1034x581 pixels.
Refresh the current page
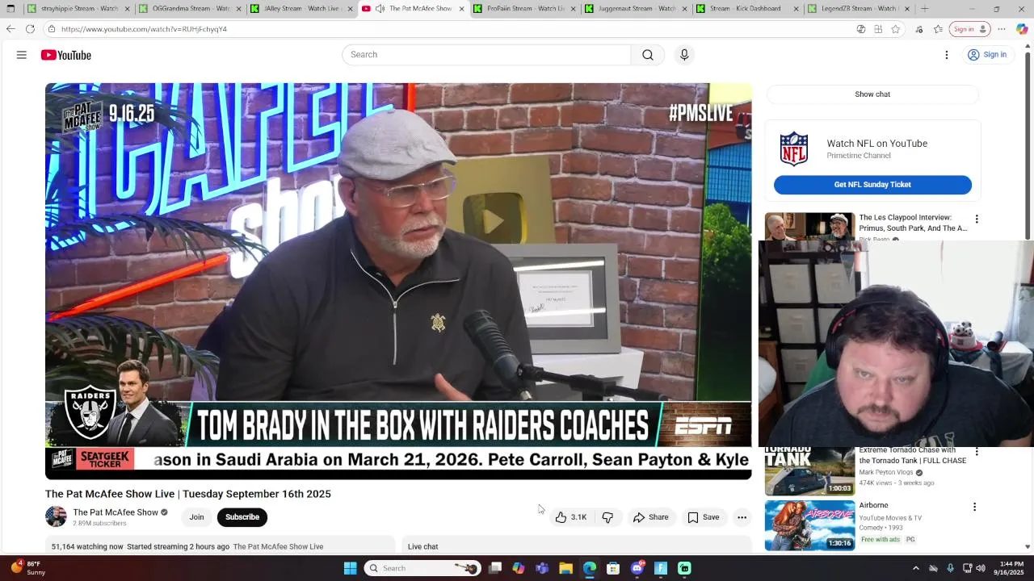pos(30,29)
